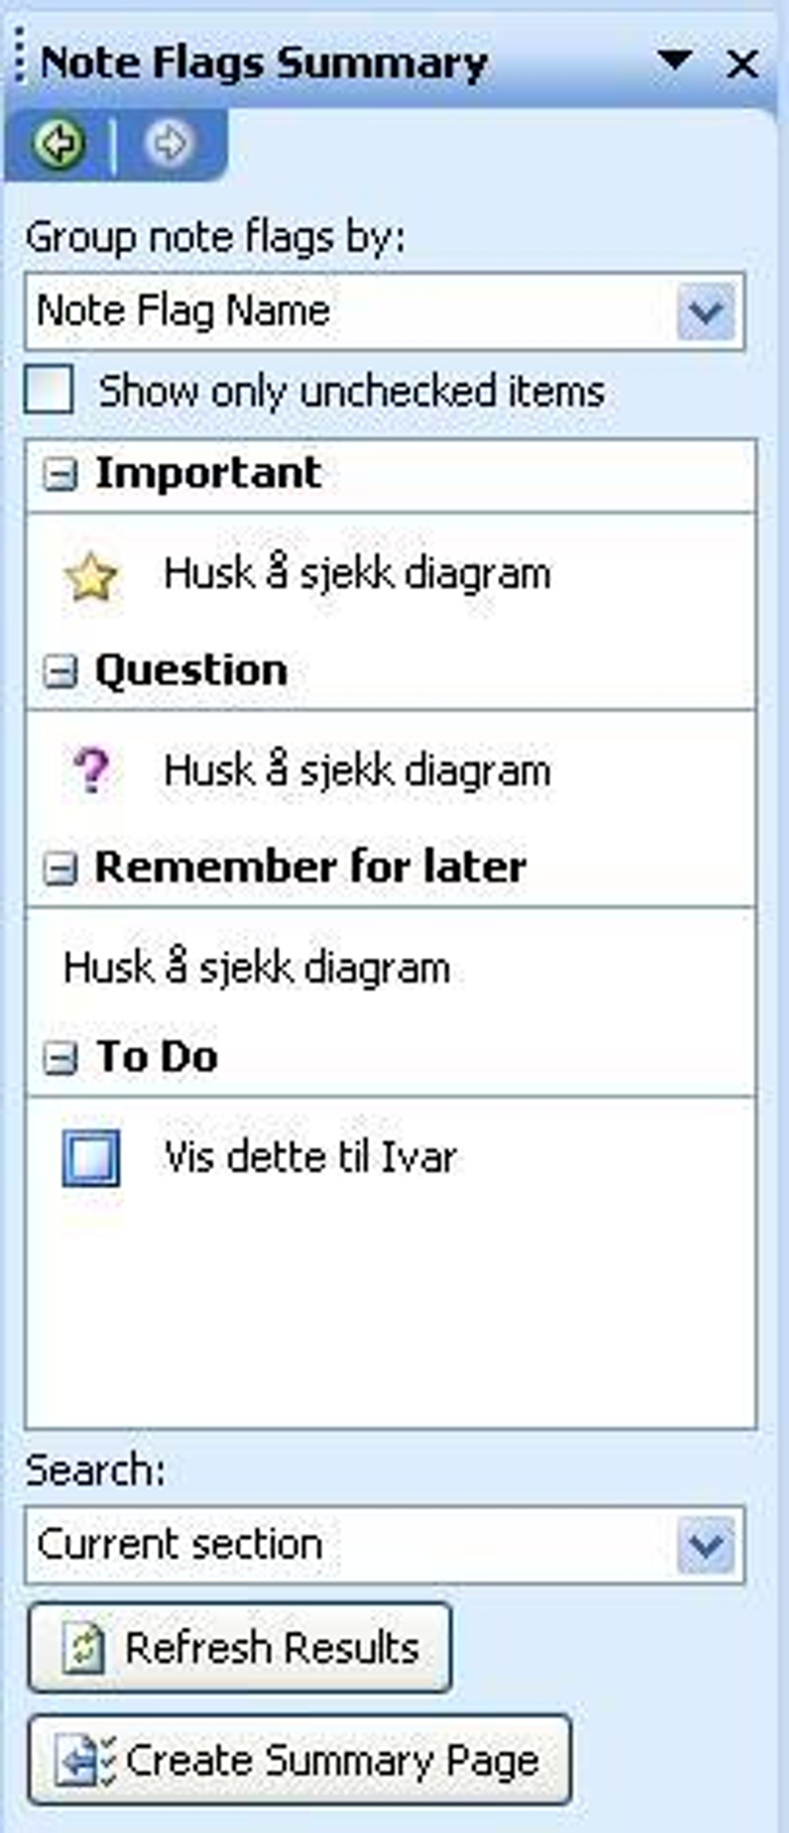Check the To Do box for Ivar

(91, 1158)
